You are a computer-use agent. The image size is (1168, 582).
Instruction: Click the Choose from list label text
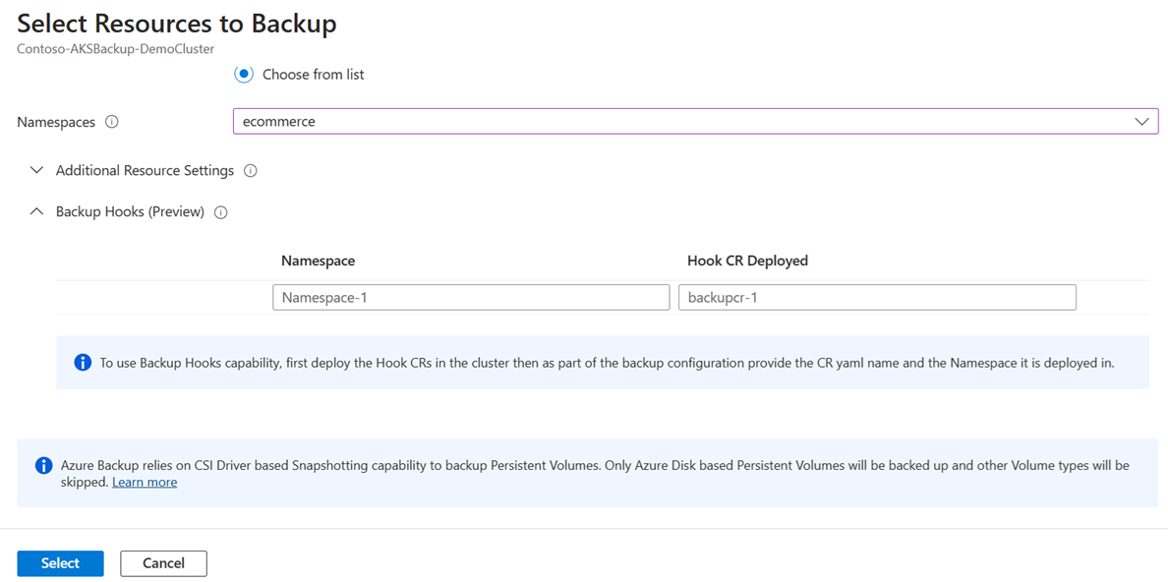pos(313,75)
